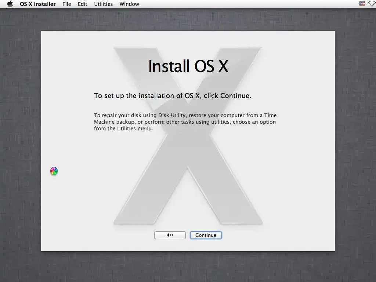Open the Window menu
Image resolution: width=376 pixels, height=282 pixels.
(x=129, y=4)
